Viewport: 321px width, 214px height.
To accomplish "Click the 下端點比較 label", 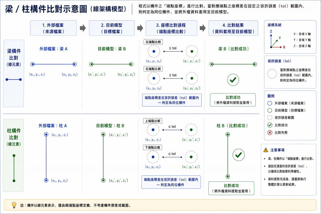I will (x=153, y=148).
